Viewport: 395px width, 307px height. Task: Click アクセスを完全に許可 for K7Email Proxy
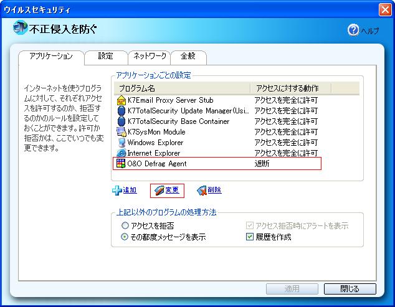pos(286,100)
